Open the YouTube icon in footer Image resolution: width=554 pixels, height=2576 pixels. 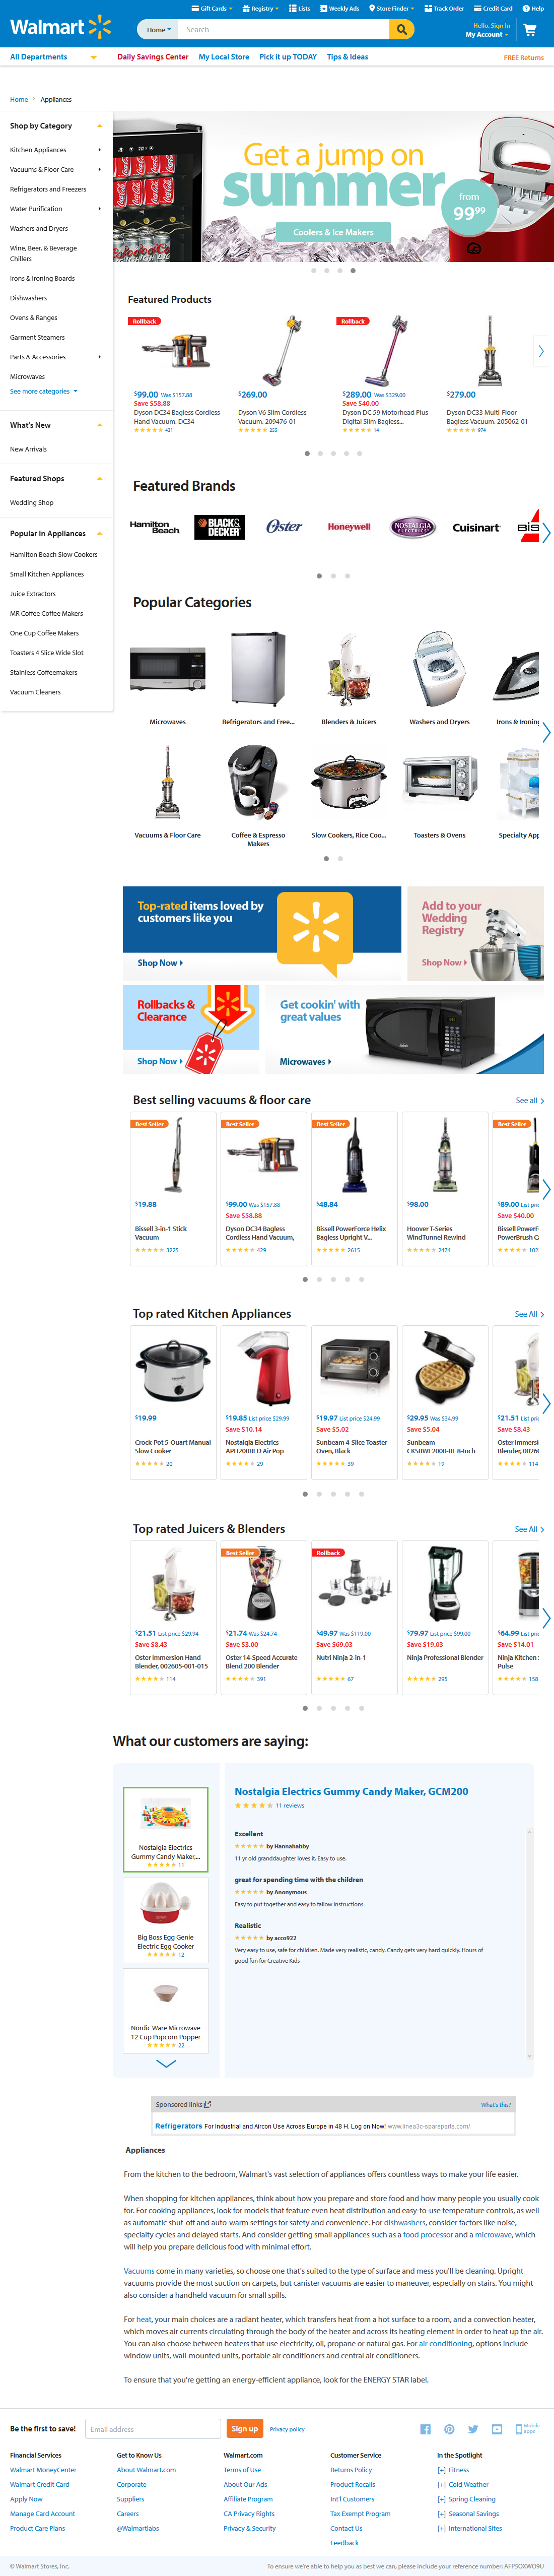496,2429
